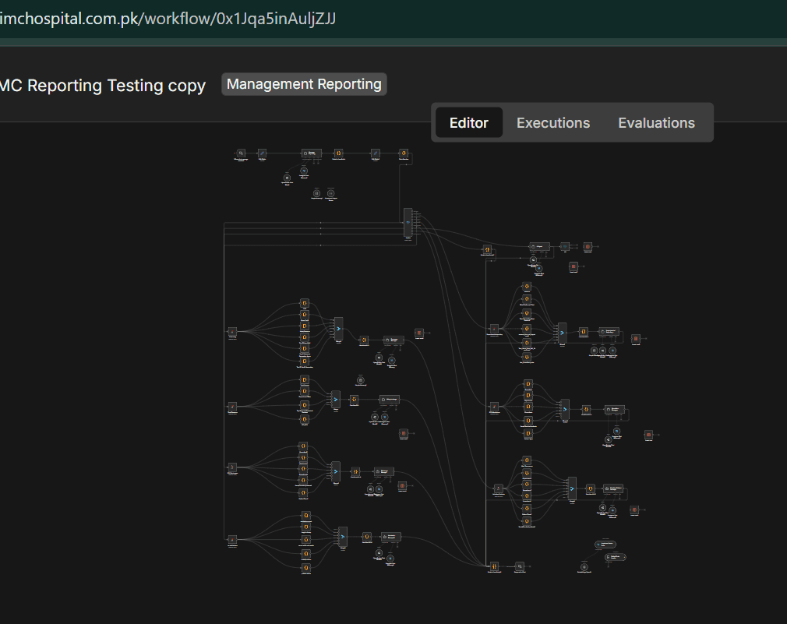Open the middle Merge node in right column

(565, 409)
